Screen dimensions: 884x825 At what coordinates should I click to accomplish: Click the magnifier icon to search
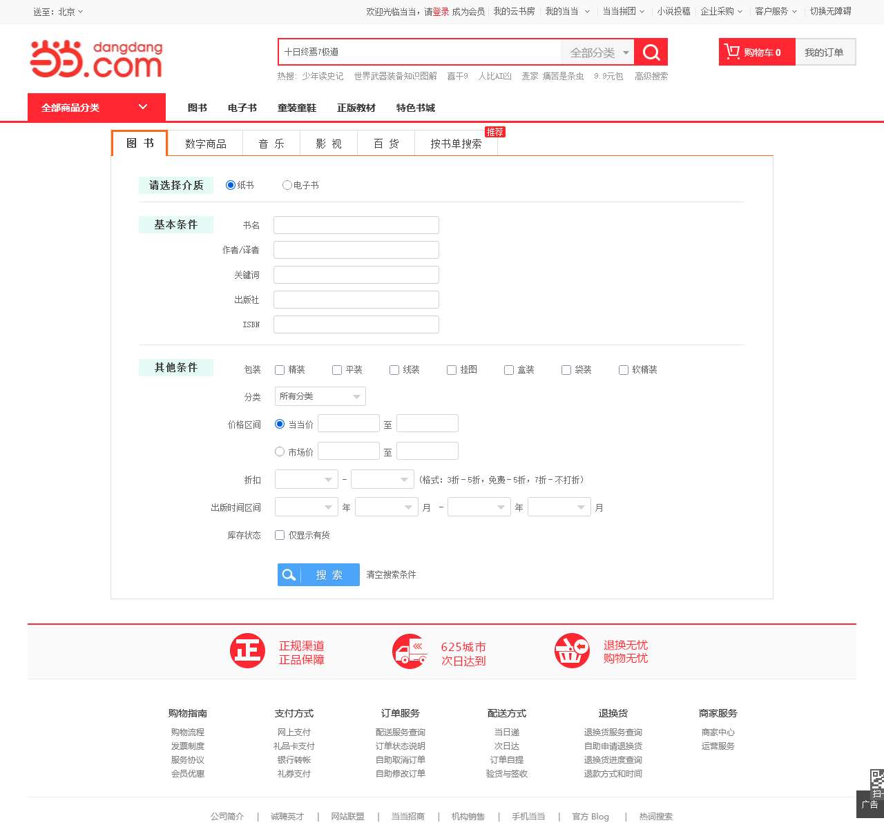click(x=650, y=51)
